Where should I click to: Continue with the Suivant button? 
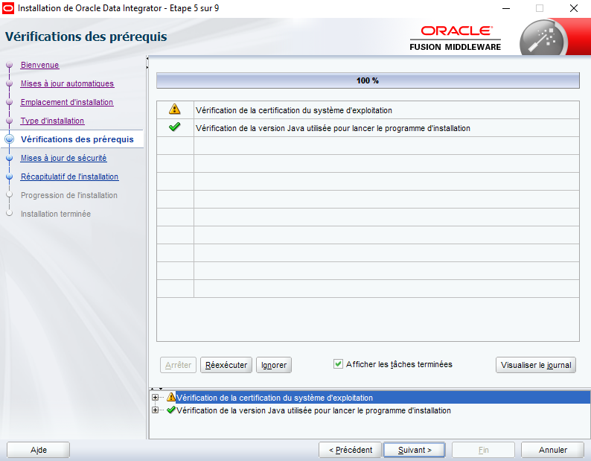(415, 450)
